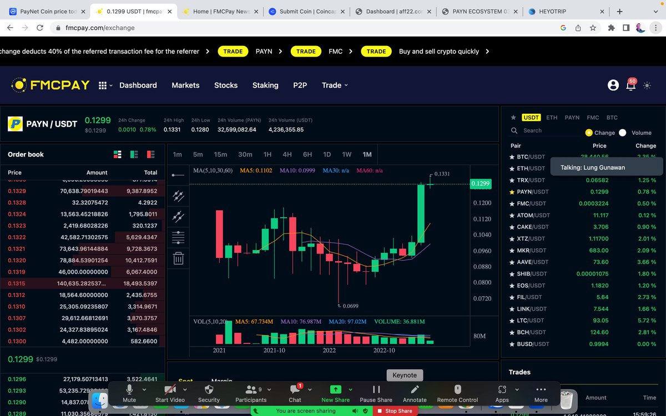Select the multi-level horizontal lines tool
666x416 pixels.
[178, 237]
